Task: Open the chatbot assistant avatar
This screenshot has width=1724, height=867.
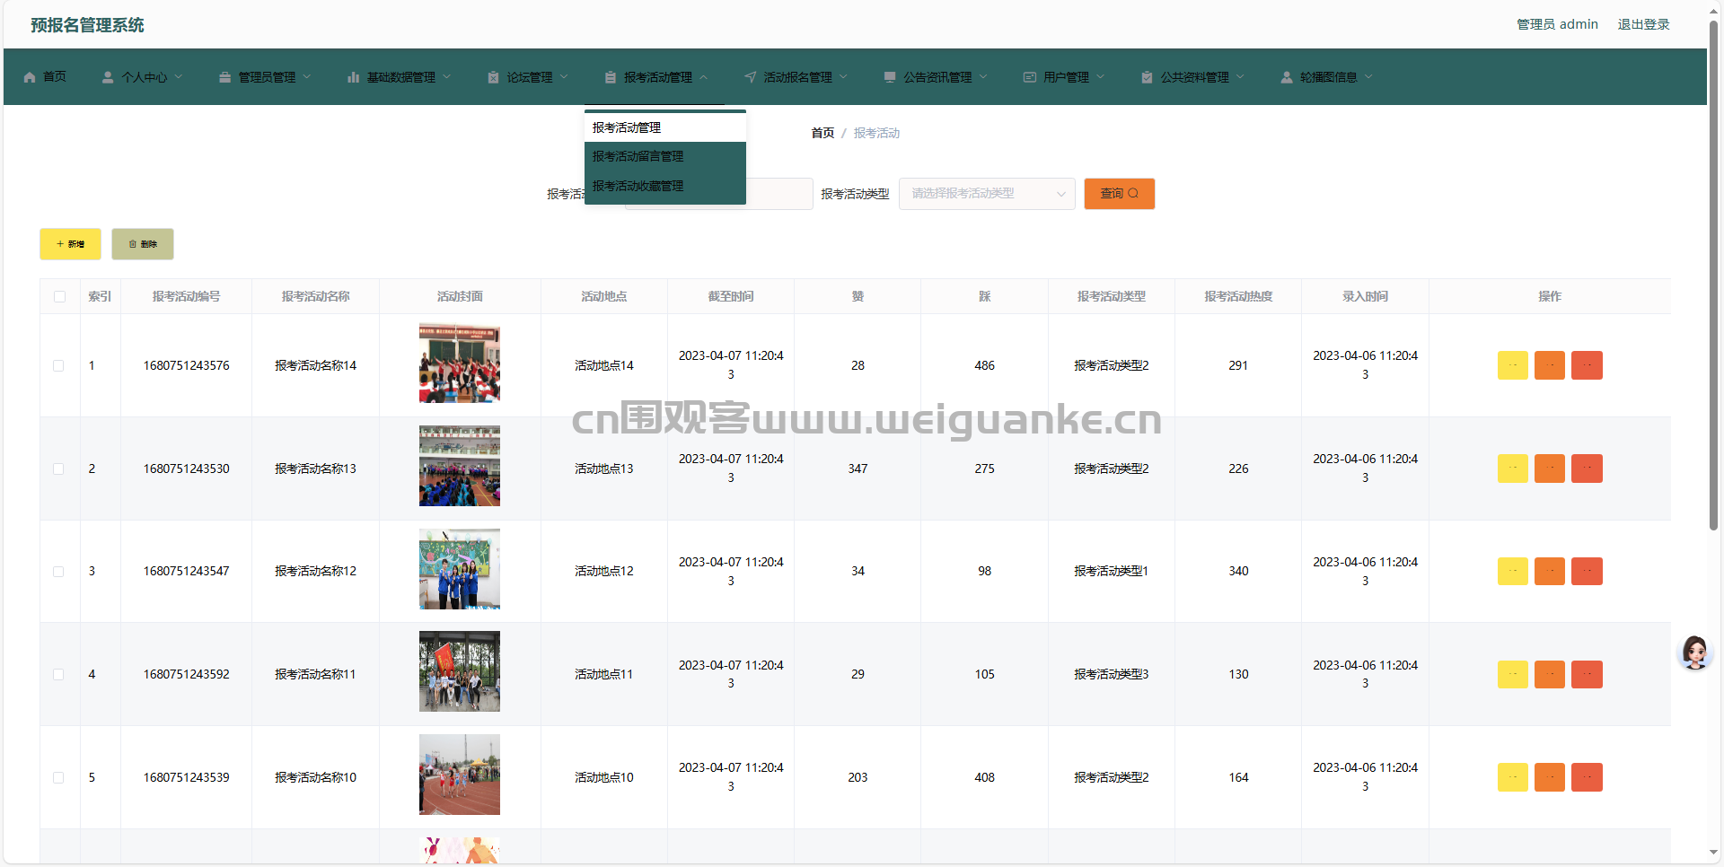Action: coord(1695,652)
